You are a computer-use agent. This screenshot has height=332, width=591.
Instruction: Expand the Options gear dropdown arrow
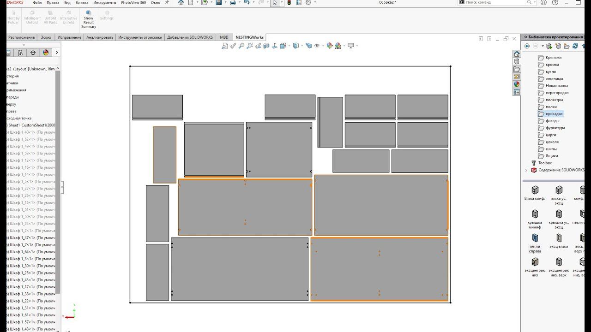tap(315, 2)
